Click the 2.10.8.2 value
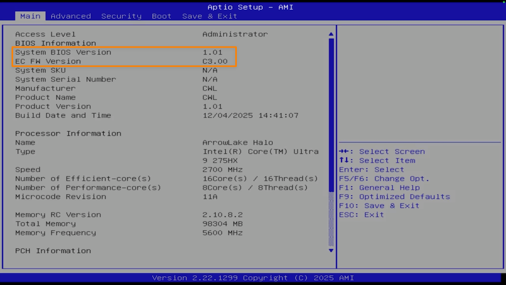506x285 pixels. click(x=222, y=215)
